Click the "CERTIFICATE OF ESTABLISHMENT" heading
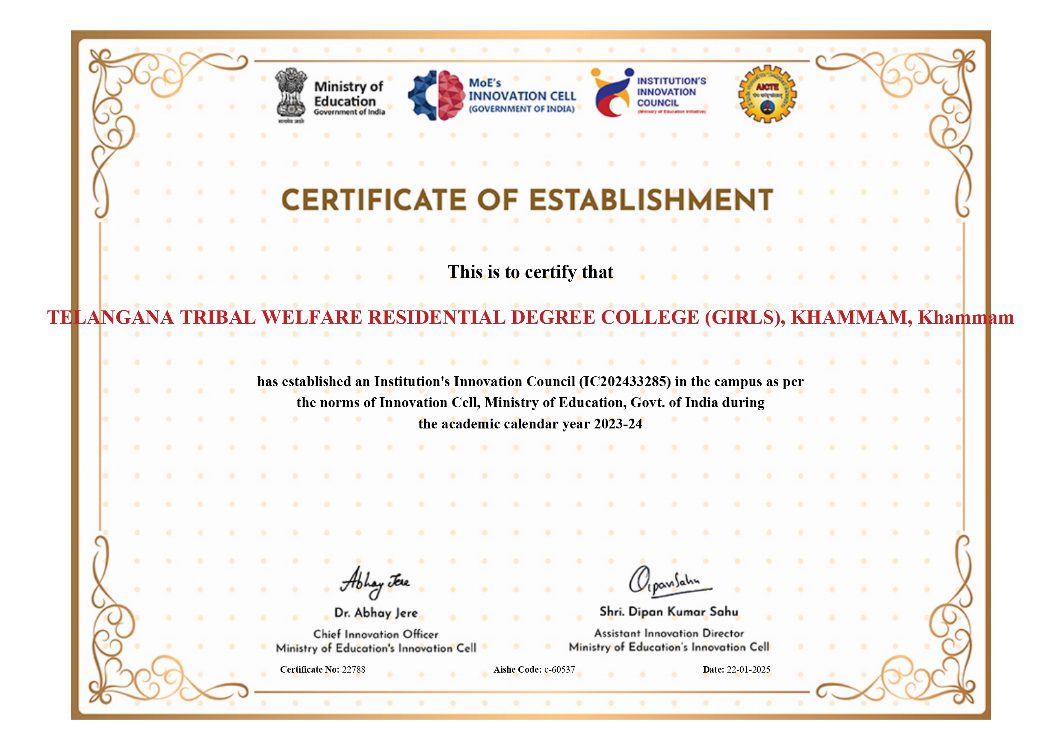The width and height of the screenshot is (1061, 750). [527, 200]
